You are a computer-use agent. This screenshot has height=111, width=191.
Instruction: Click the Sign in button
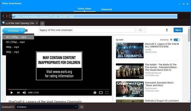pyautogui.click(x=178, y=30)
